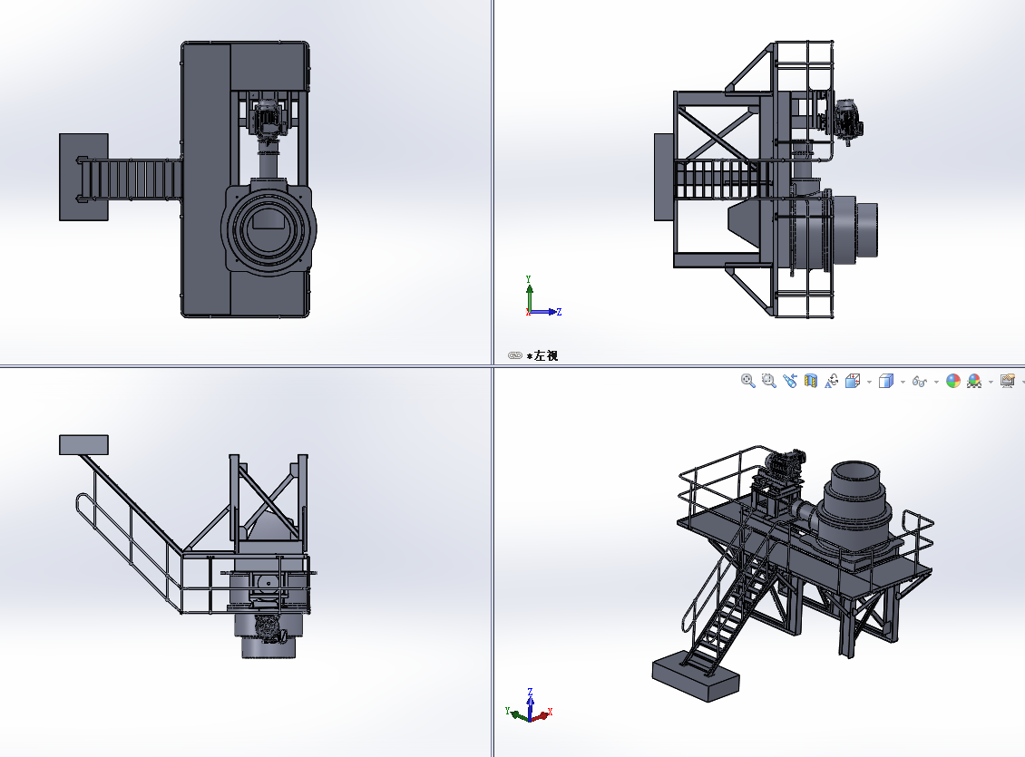Click the View Orientation cube icon
This screenshot has height=757, width=1025.
853,382
